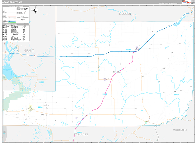196x143 pixels.
Task: Click ZIP code label 99159 on map
Action: point(81,22)
